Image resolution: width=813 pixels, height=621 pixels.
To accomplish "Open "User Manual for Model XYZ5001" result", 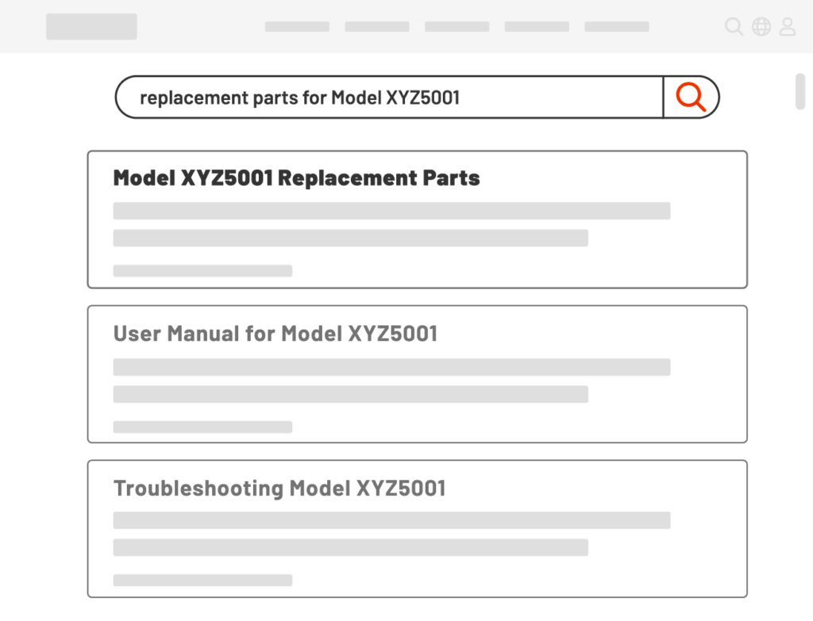I will [x=275, y=334].
